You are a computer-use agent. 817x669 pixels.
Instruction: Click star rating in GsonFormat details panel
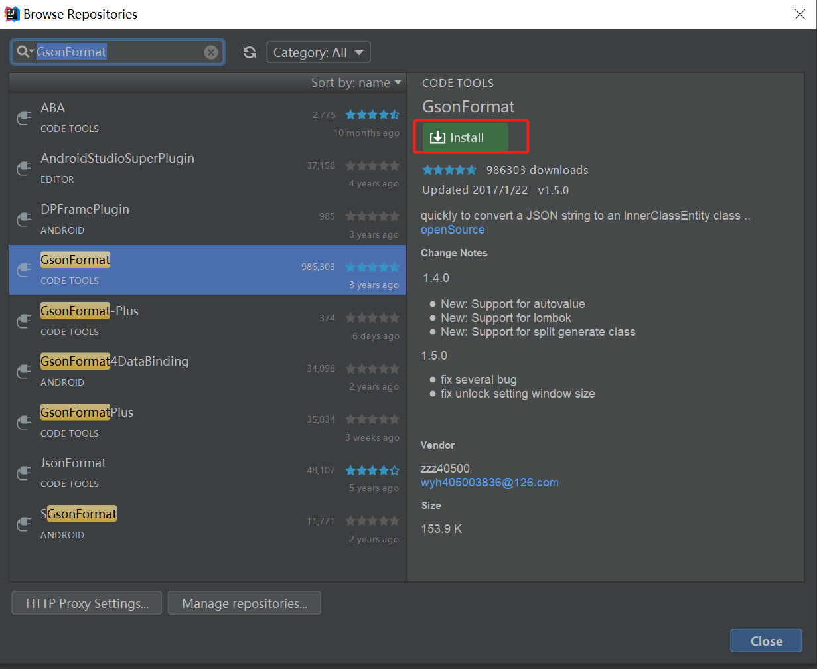[x=449, y=170]
